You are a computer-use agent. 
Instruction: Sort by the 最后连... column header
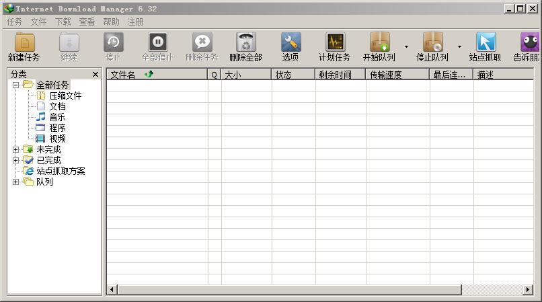pyautogui.click(x=451, y=75)
